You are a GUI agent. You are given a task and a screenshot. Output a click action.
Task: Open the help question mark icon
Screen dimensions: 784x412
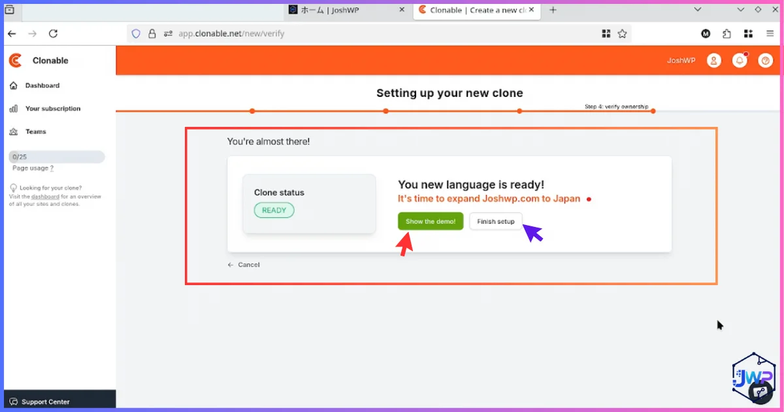766,60
